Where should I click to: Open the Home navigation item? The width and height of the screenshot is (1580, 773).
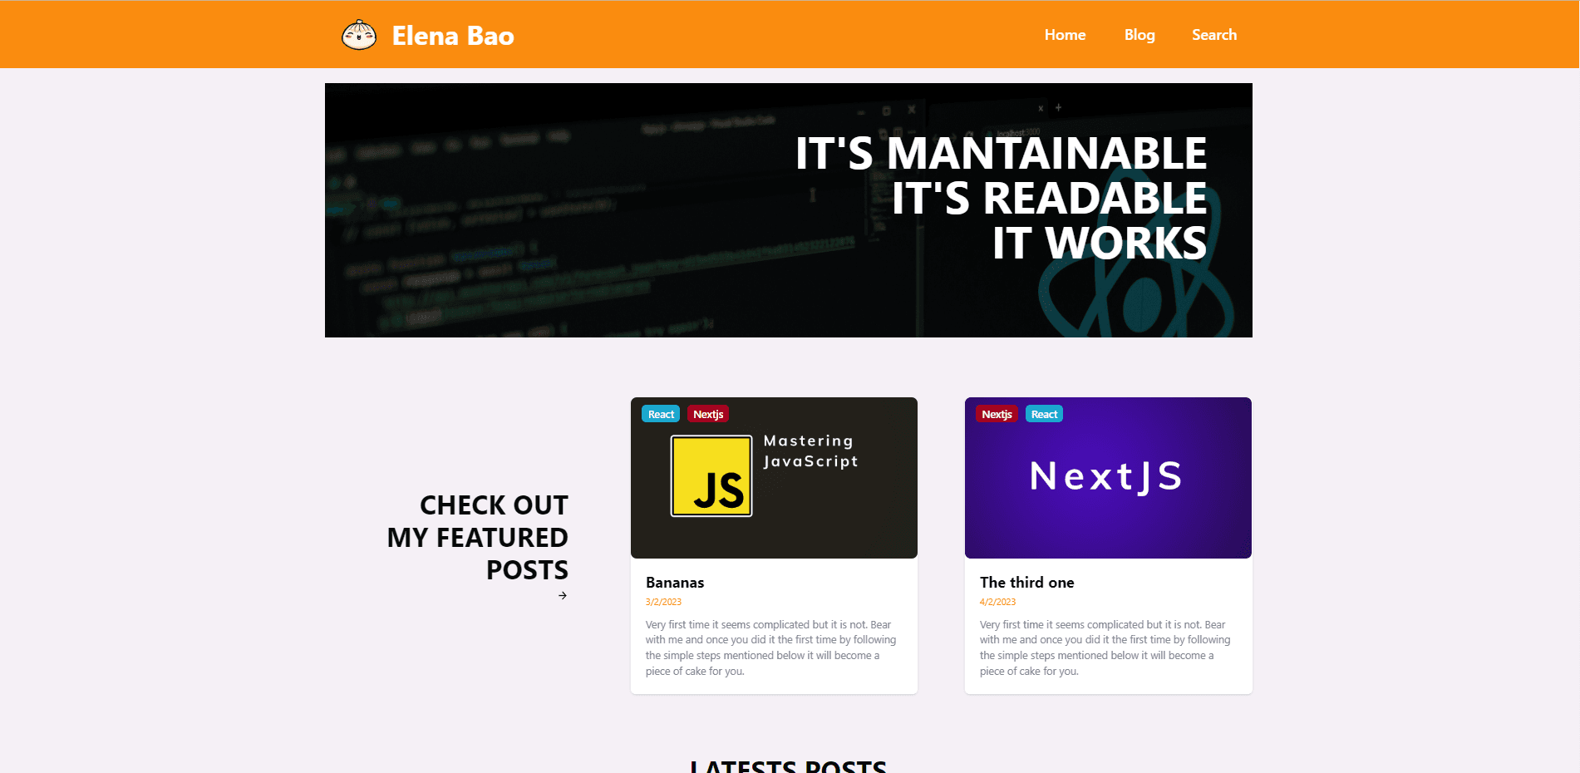[x=1065, y=35]
